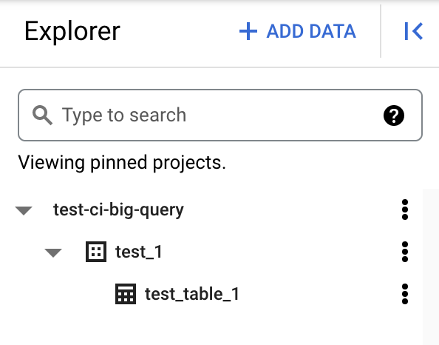Open the test_table_1 table
This screenshot has height=345, width=439.
[192, 294]
